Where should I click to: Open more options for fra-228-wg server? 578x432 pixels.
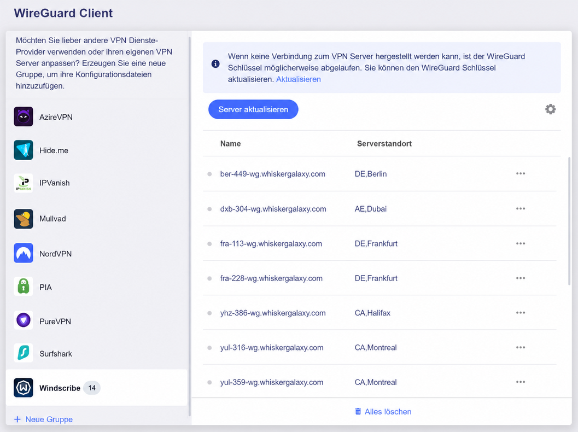(x=521, y=278)
